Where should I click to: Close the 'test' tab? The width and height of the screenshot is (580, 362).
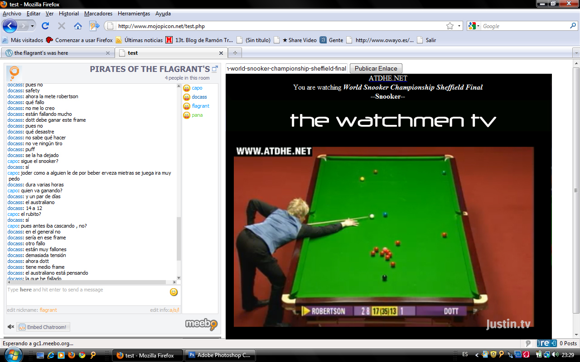[221, 53]
